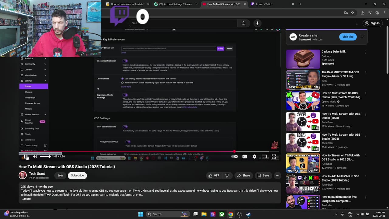
Task: Open Steam from the taskbar
Action: (248, 214)
